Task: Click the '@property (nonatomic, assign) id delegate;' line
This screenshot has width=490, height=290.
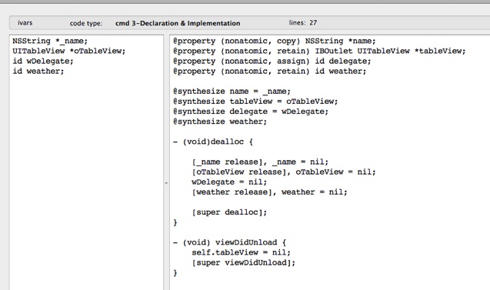Action: click(272, 61)
